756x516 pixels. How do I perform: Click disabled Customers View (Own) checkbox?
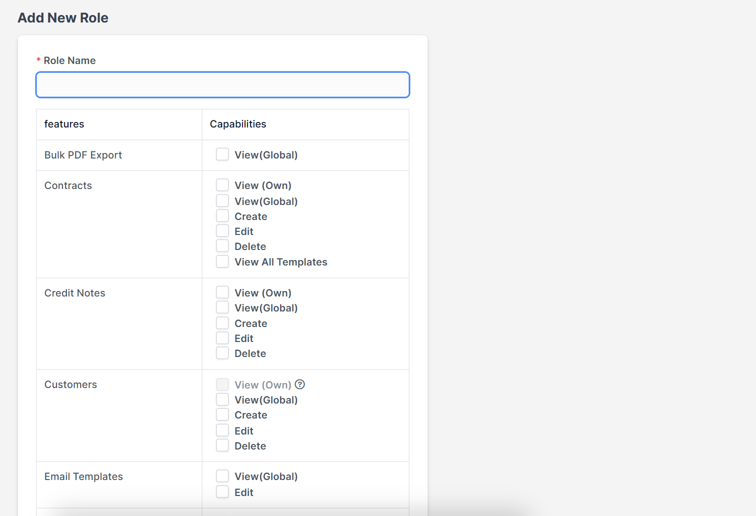pos(222,384)
